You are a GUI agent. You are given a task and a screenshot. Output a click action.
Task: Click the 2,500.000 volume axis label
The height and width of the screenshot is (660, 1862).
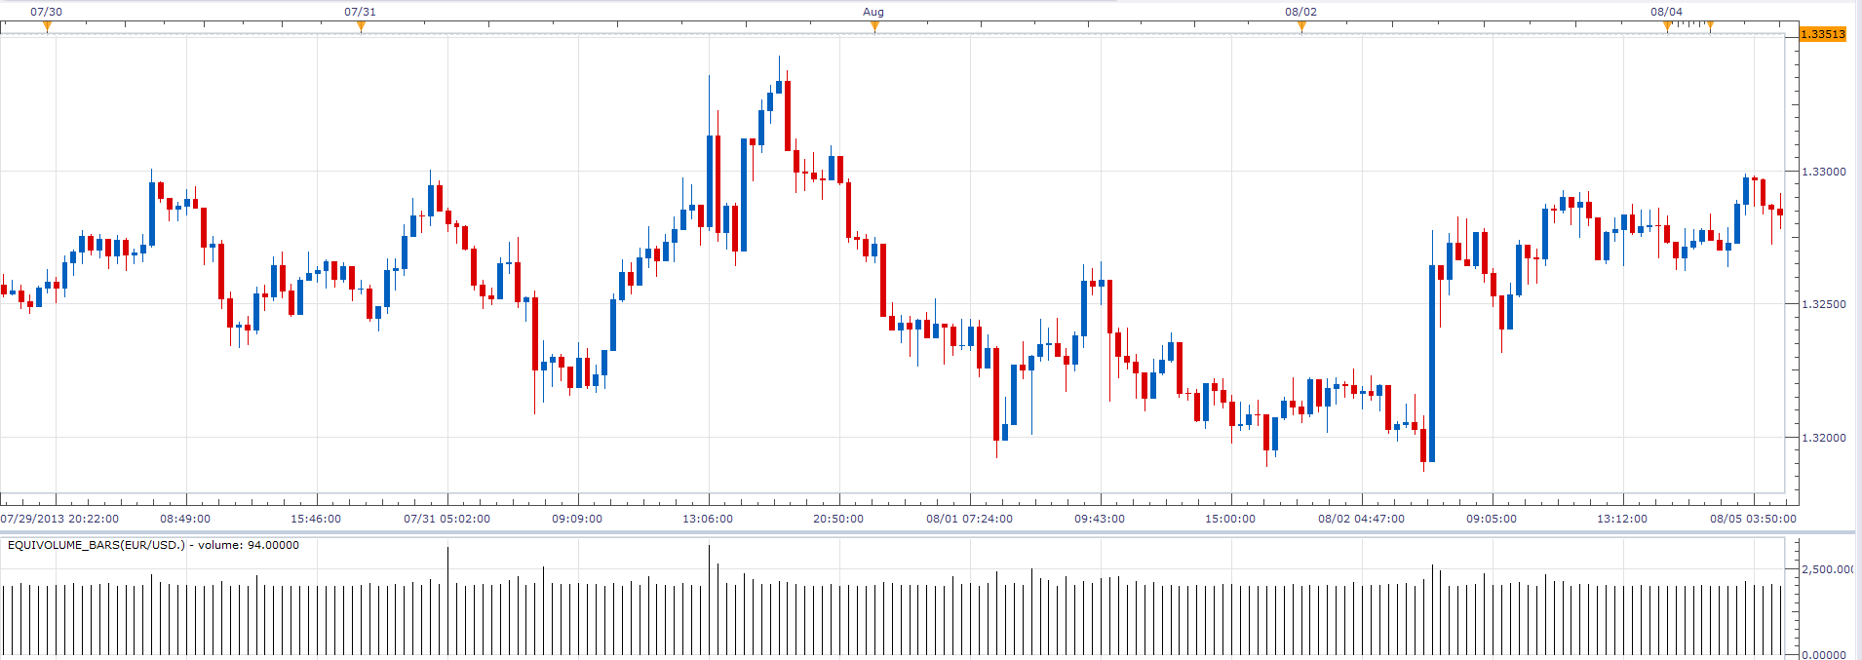click(1827, 569)
